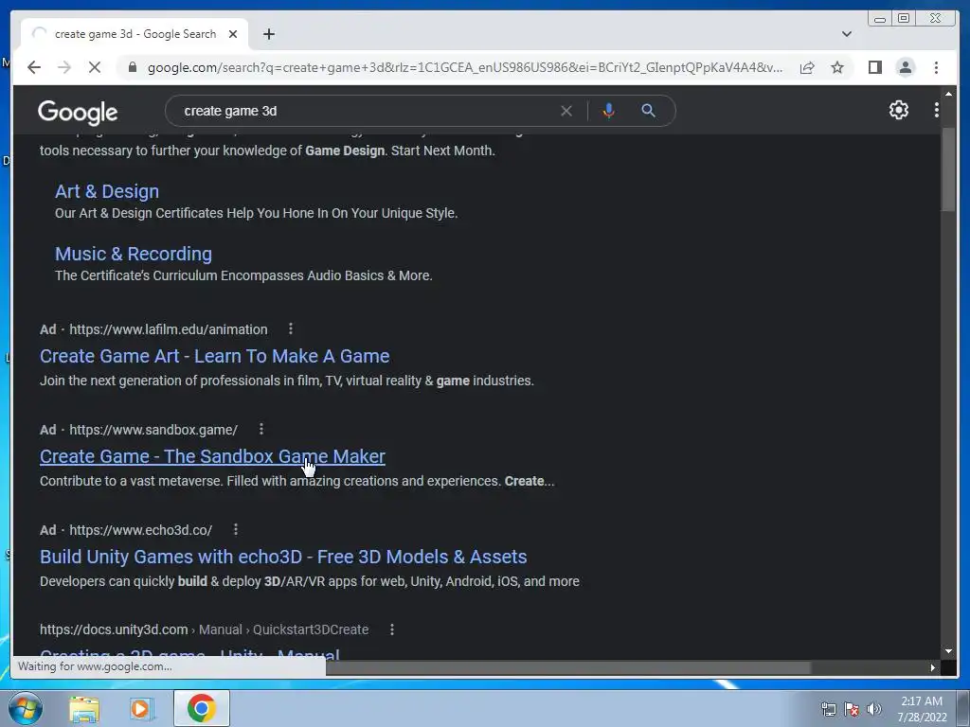The image size is (970, 727).
Task: Clear the search query with the X
Action: (566, 111)
